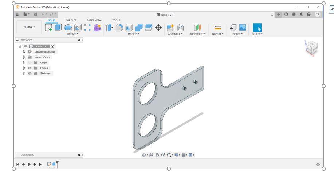334x174 pixels.
Task: Collapse the cada d v1 root node
Action: click(x=20, y=46)
